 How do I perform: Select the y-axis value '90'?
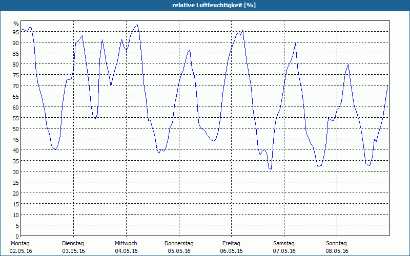tap(16, 42)
